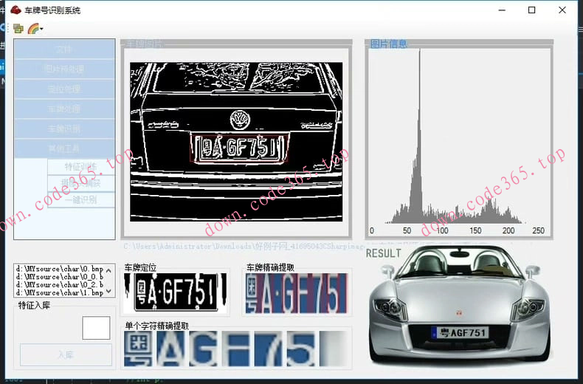Select list row d:\MYsource\char\0.bmp
Screen dimensions: 583x384
tap(60, 269)
